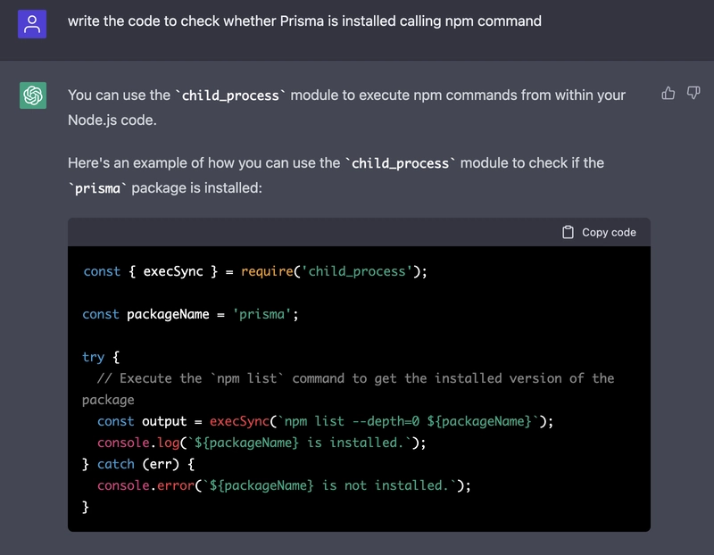Click the thumbs up feedback icon

click(x=668, y=93)
